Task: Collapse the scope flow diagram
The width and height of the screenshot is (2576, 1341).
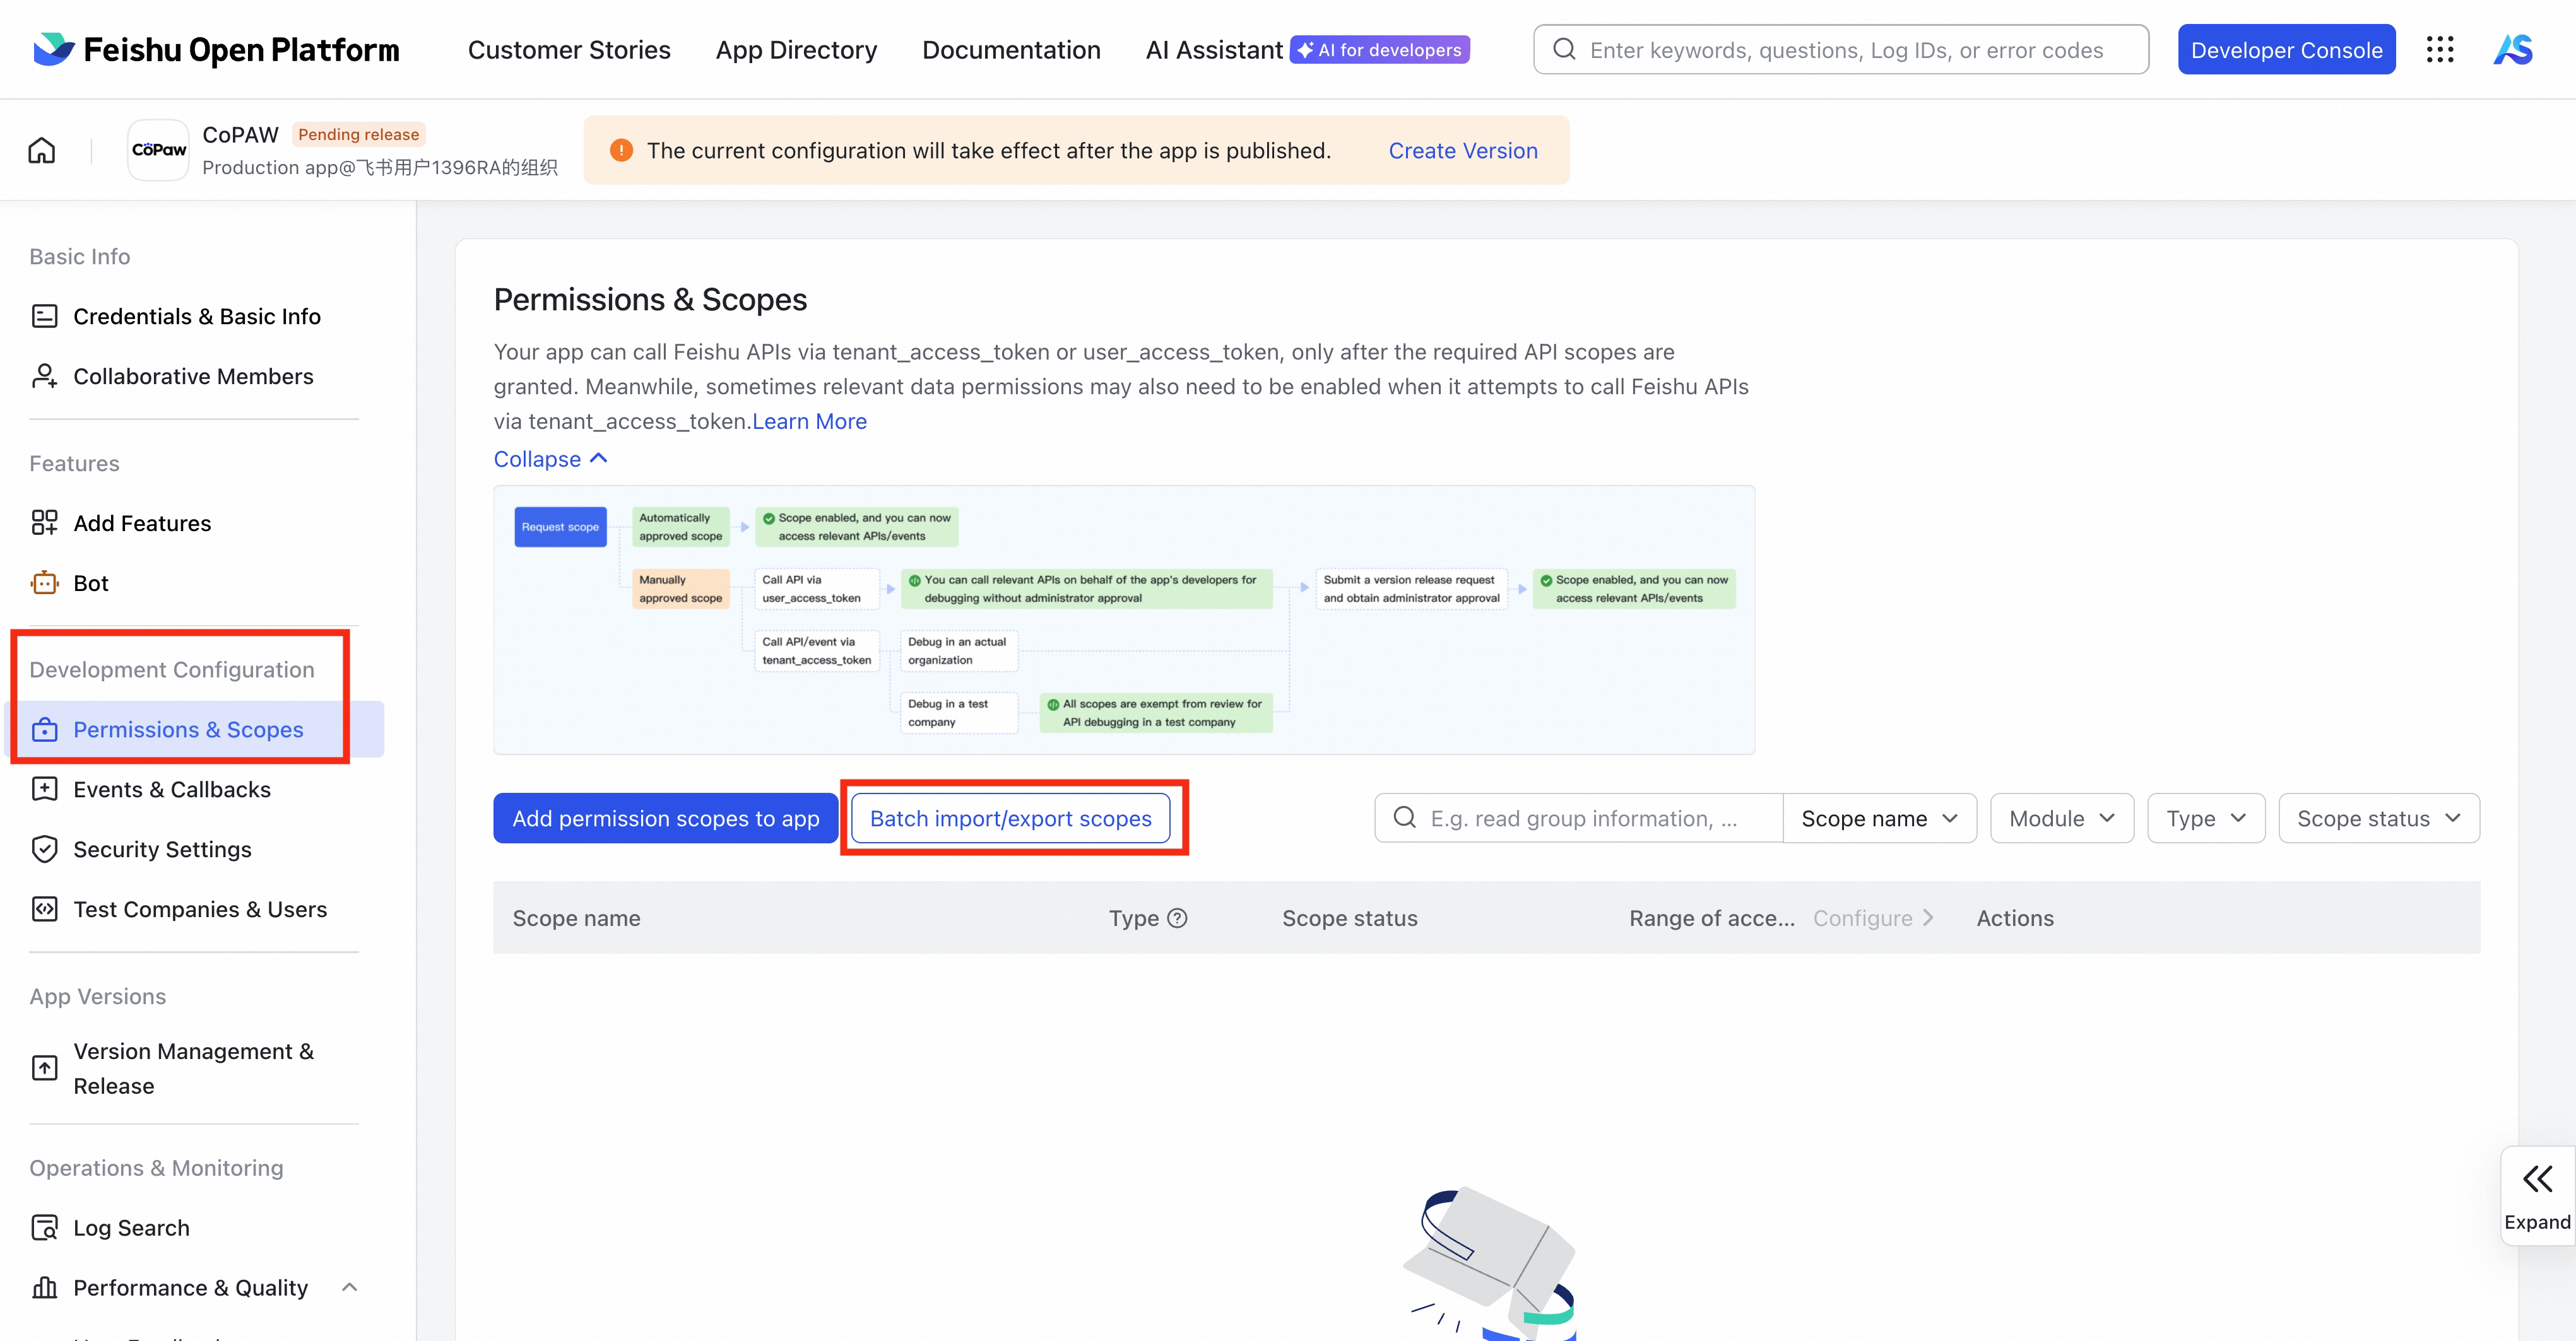Action: 550,459
